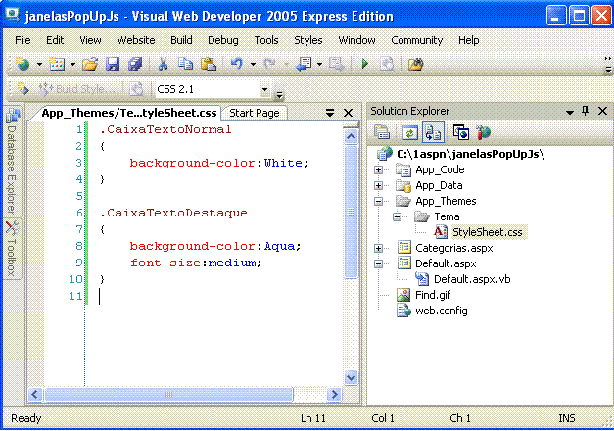Open the active files list dropdown
Viewport: 614px width, 431px height.
point(330,113)
